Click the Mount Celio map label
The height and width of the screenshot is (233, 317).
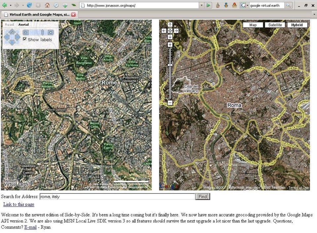[94, 125]
